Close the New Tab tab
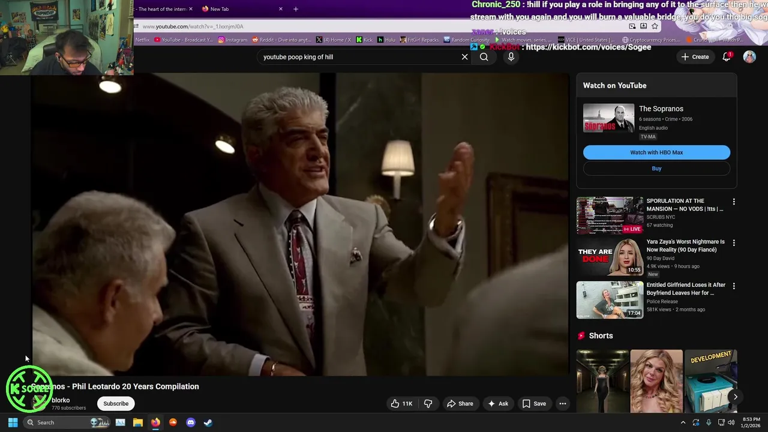 (280, 9)
